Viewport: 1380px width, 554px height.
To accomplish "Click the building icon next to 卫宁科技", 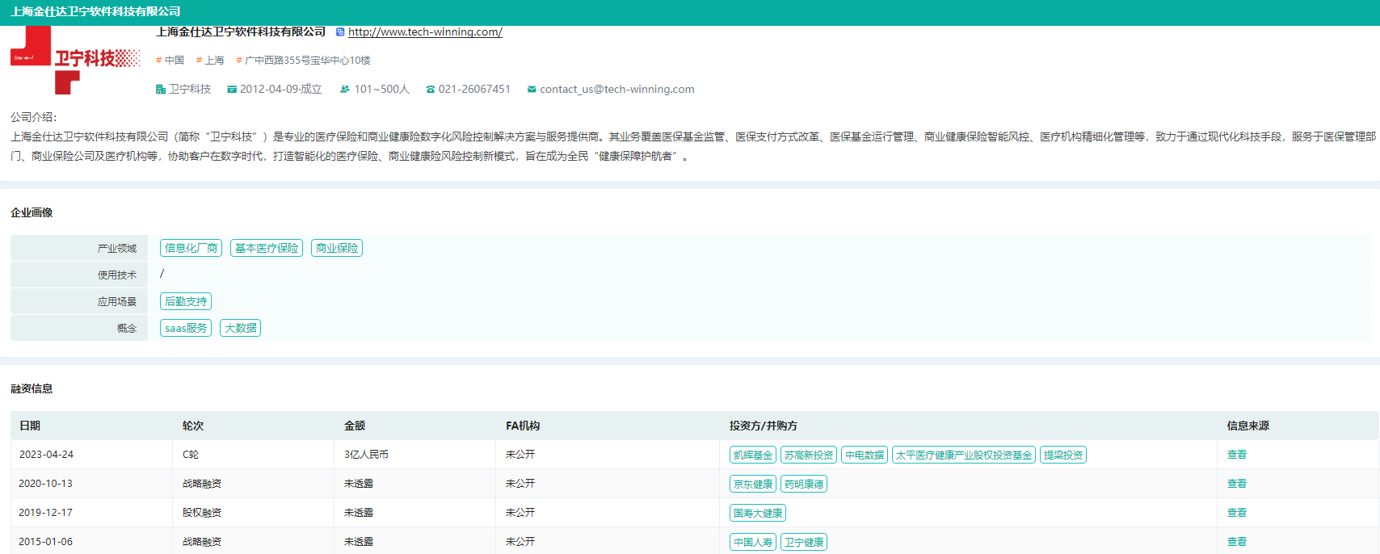I will 161,90.
